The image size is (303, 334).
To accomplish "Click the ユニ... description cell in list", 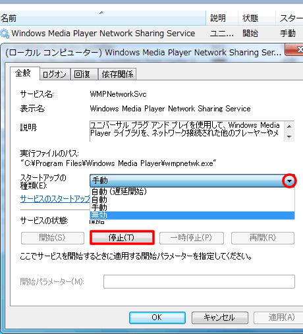I will 222,34.
